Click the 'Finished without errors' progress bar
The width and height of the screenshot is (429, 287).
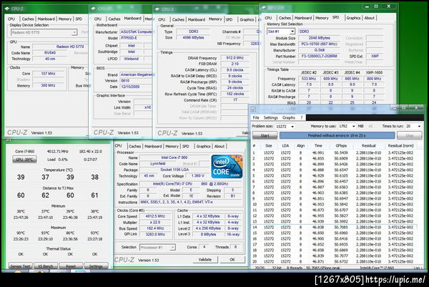[337, 135]
